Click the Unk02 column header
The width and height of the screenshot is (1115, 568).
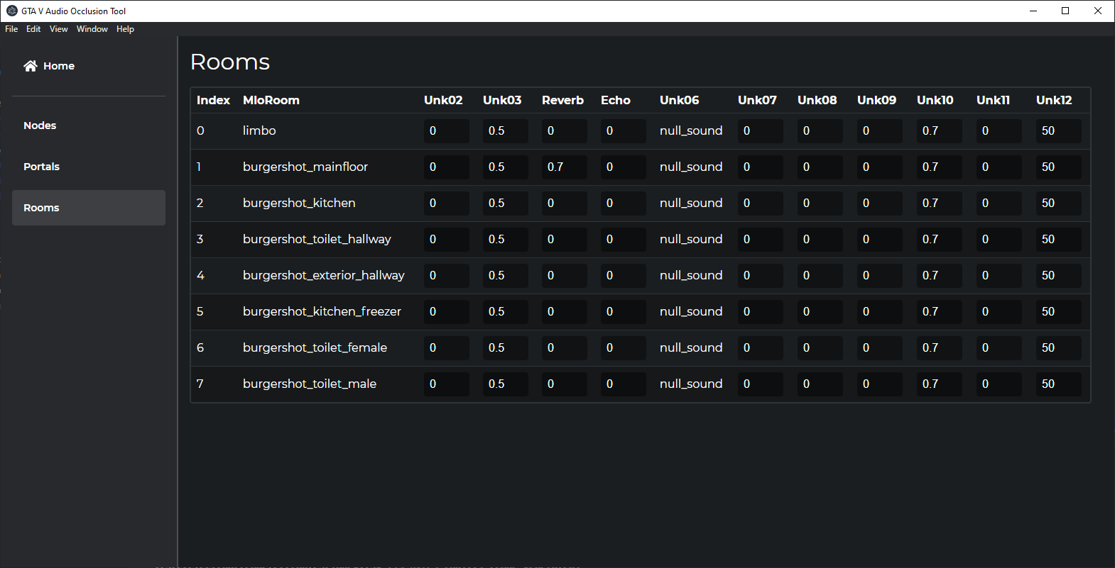tap(443, 100)
